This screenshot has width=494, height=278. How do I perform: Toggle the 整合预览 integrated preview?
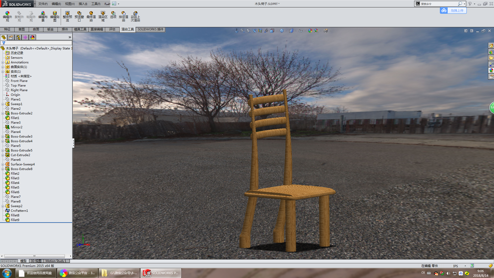(x=67, y=16)
